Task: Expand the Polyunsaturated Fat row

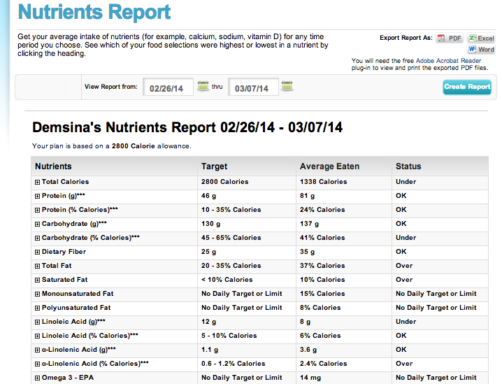Action: 38,308
